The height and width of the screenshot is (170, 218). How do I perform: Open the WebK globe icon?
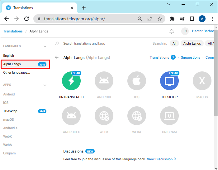(x=104, y=116)
